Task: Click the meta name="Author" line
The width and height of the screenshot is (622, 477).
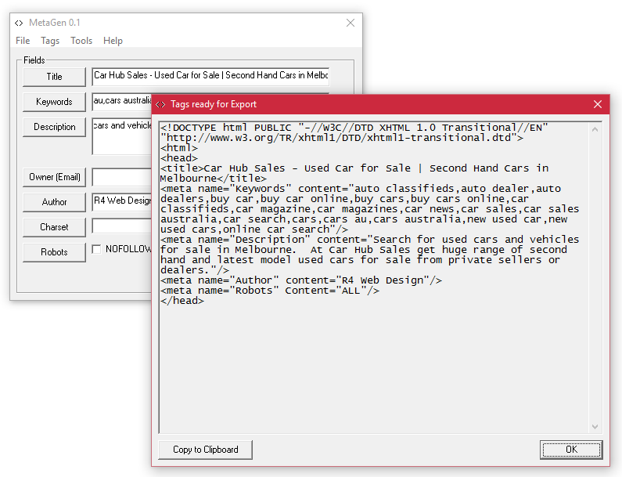Action: click(x=301, y=280)
